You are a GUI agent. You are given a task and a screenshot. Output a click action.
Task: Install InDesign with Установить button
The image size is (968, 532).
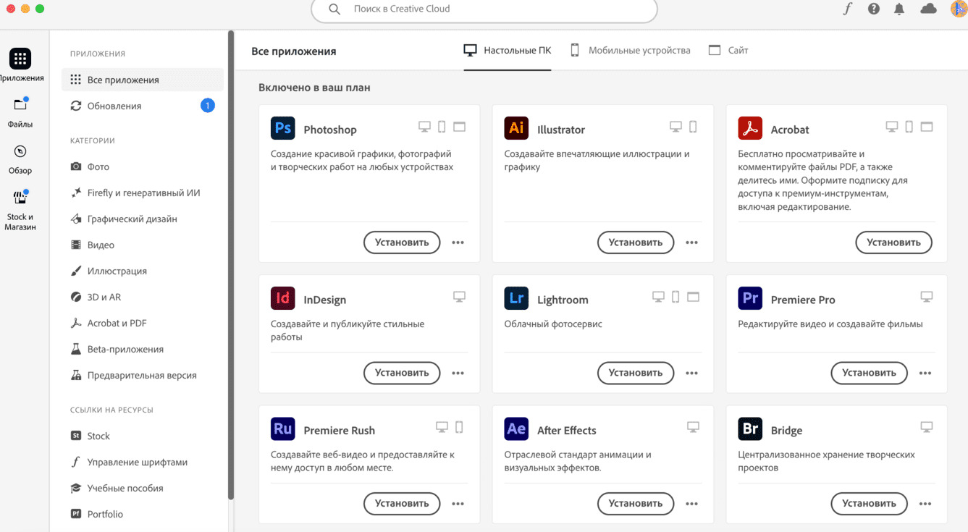(402, 373)
